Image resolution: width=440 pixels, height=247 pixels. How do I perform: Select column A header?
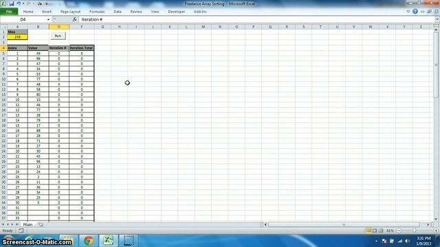pos(17,27)
